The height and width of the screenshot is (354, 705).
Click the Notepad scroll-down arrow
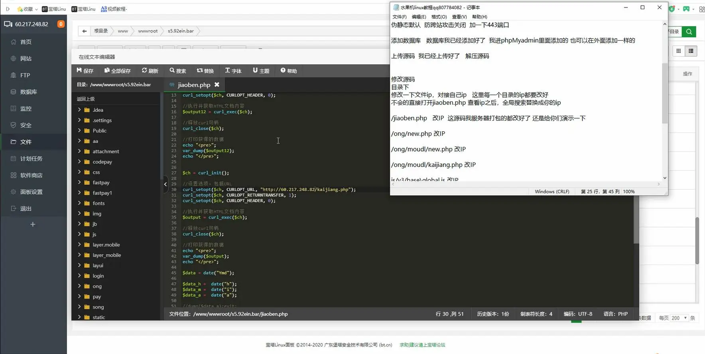665,178
